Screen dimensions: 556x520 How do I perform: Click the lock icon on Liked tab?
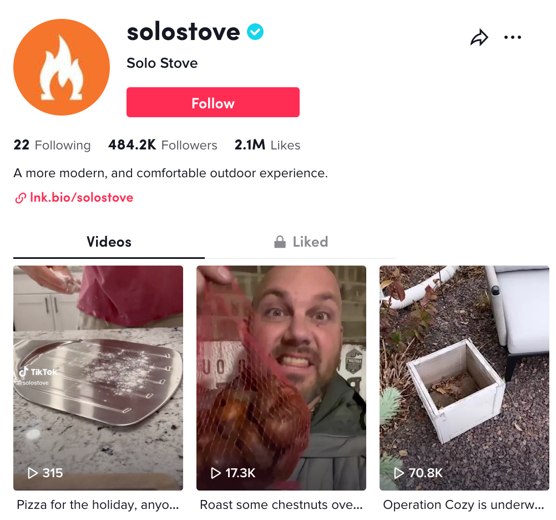pyautogui.click(x=280, y=242)
